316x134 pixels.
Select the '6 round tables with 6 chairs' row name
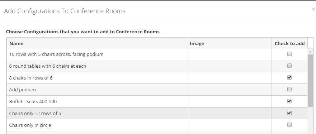(x=48, y=66)
